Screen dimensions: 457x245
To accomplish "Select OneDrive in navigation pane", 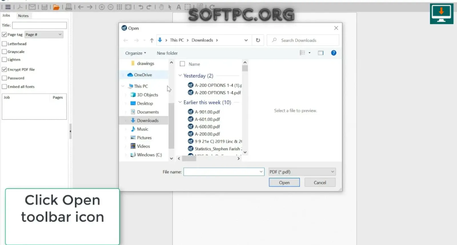I will tap(143, 75).
